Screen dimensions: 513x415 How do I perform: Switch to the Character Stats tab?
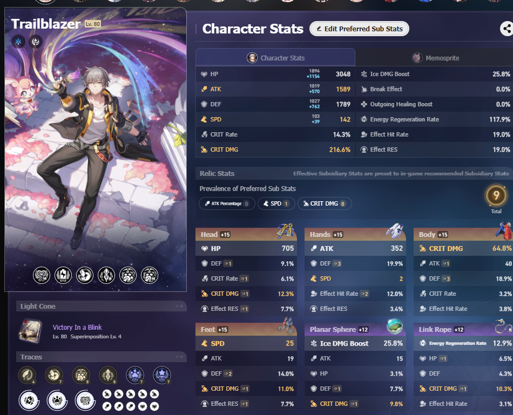275,58
